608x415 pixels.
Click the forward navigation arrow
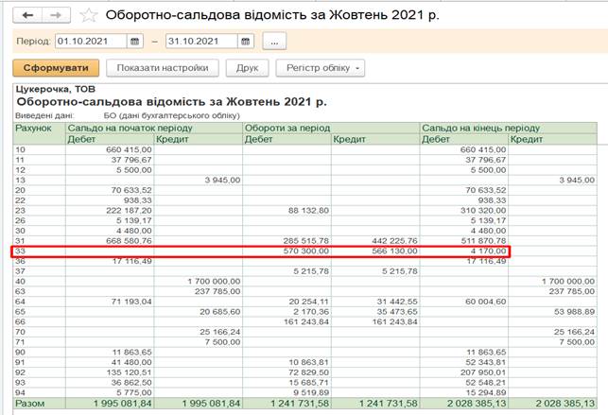(56, 15)
